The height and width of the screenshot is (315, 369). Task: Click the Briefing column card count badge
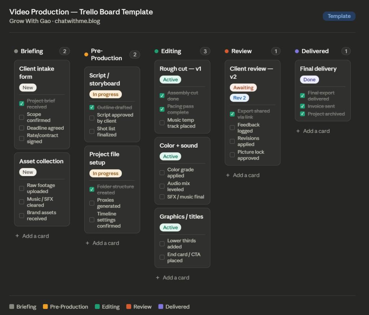pos(65,51)
